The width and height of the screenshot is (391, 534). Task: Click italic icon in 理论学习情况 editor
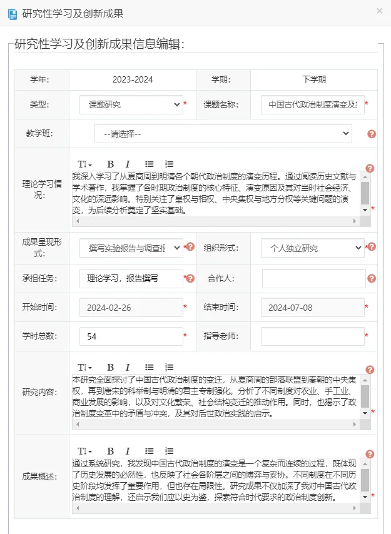[x=128, y=164]
